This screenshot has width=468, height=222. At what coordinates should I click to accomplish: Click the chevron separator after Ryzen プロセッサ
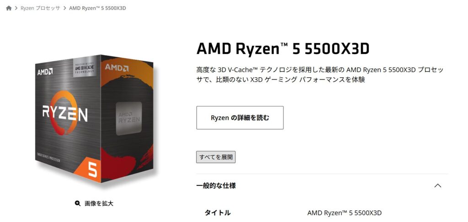(64, 8)
